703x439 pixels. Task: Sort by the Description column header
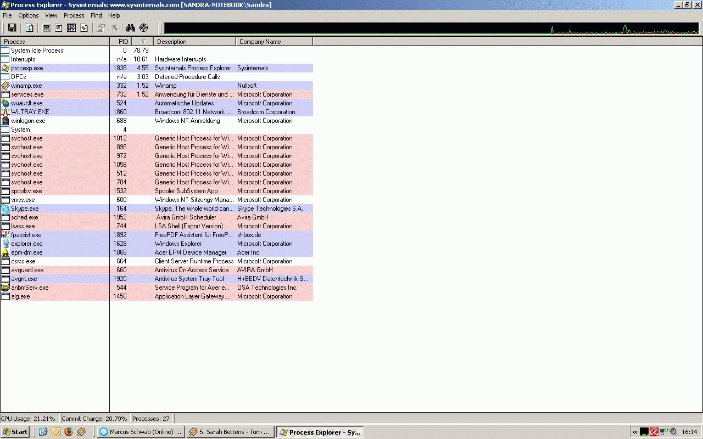pos(195,42)
